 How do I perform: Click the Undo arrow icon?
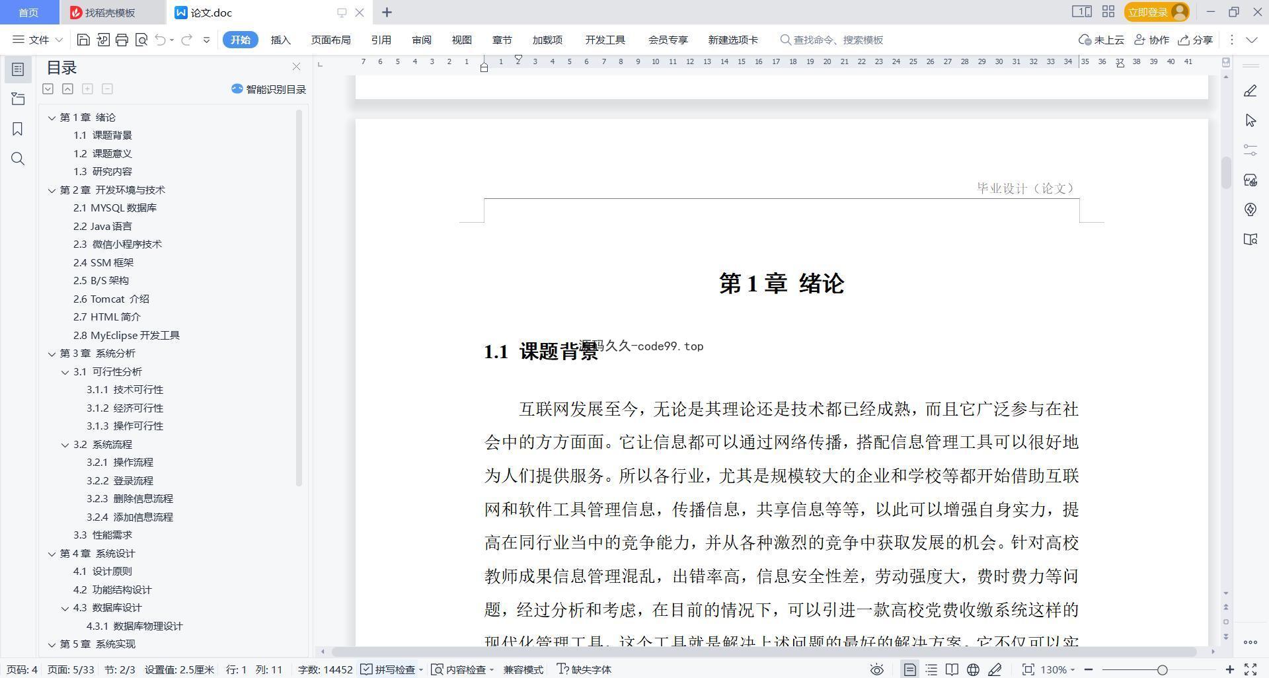tap(160, 40)
